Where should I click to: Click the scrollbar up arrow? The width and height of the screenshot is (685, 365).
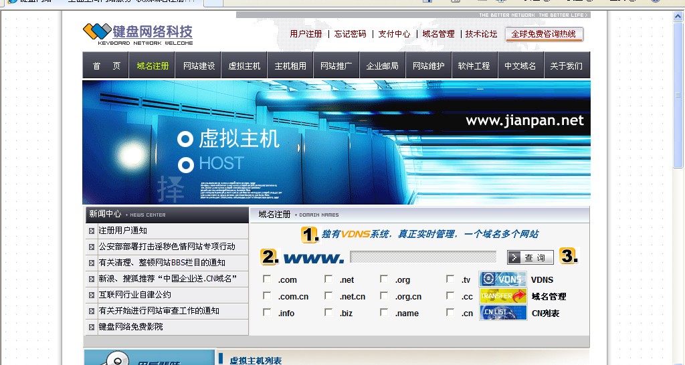tap(678, 17)
